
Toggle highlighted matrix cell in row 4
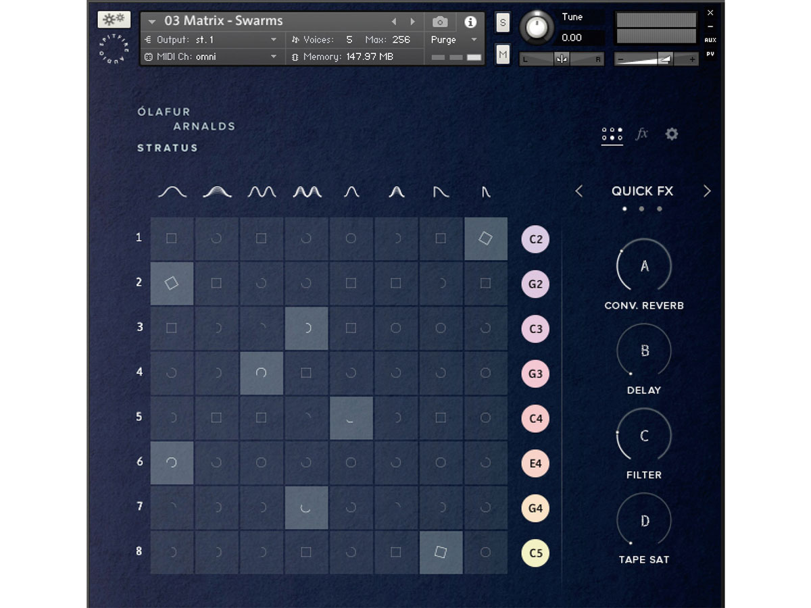pyautogui.click(x=262, y=373)
